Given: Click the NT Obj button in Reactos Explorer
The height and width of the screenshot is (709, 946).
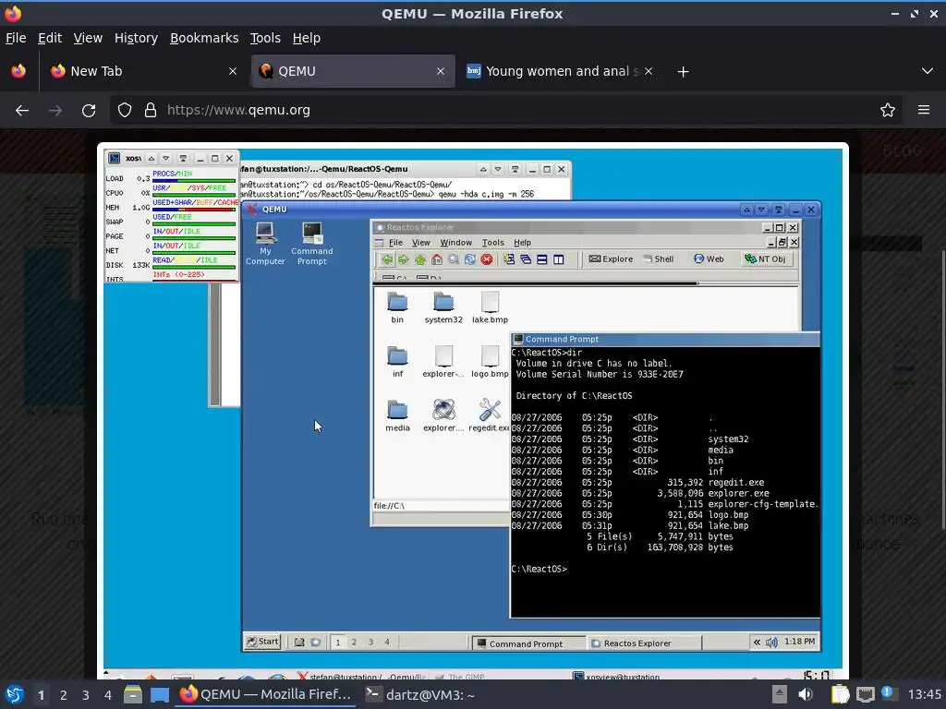Looking at the screenshot, I should tap(765, 258).
